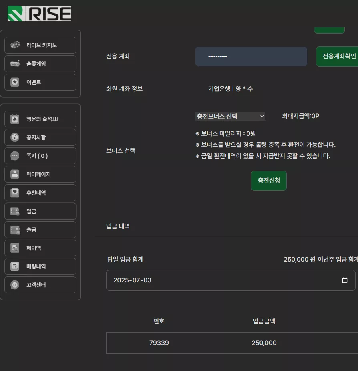Click the notepad icon beside 베팅내역
This screenshot has width=358, height=371.
pyautogui.click(x=15, y=266)
